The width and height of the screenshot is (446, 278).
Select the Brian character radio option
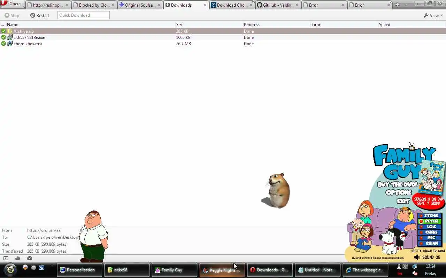[430, 244]
